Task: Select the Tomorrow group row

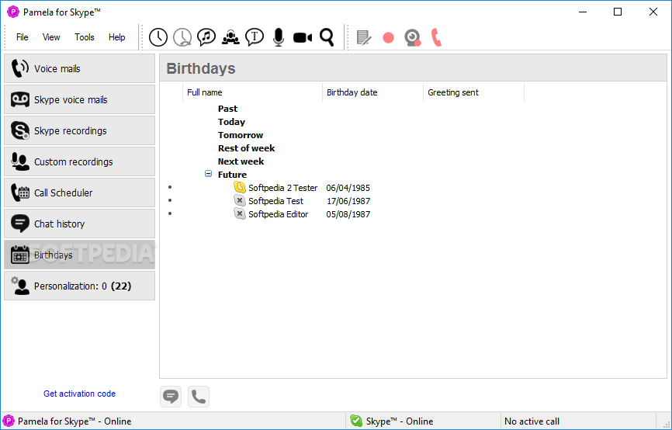Action: pyautogui.click(x=241, y=135)
